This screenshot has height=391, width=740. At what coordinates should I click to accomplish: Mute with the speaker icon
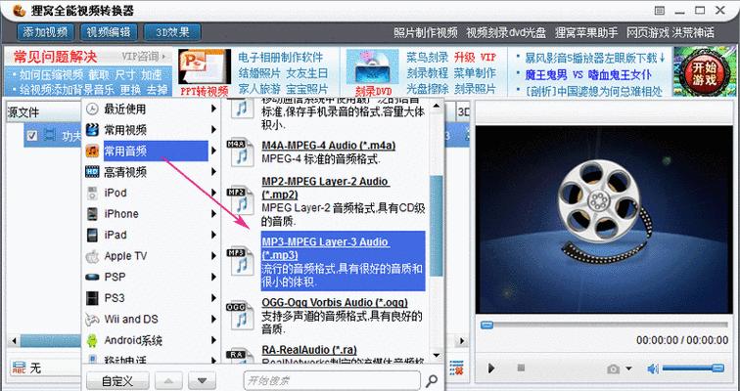[653, 369]
